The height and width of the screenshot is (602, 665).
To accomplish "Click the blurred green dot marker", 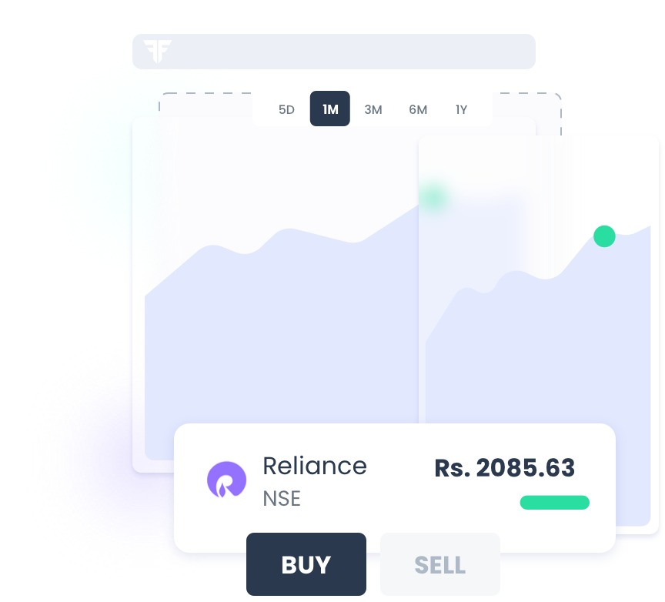I will pyautogui.click(x=433, y=197).
